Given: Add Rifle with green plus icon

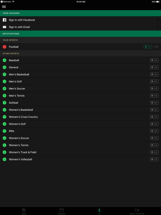Looking at the screenshot, I should 4,131.
